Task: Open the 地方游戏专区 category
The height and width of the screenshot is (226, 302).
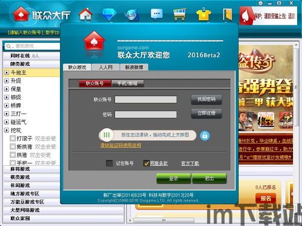Action: coord(31,193)
